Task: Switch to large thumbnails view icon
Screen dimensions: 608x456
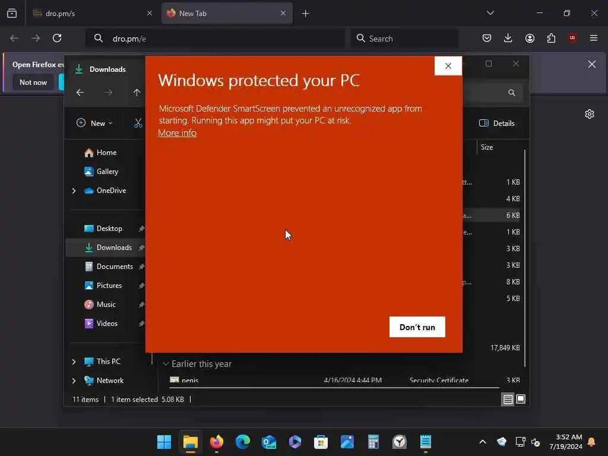Action: pyautogui.click(x=521, y=399)
